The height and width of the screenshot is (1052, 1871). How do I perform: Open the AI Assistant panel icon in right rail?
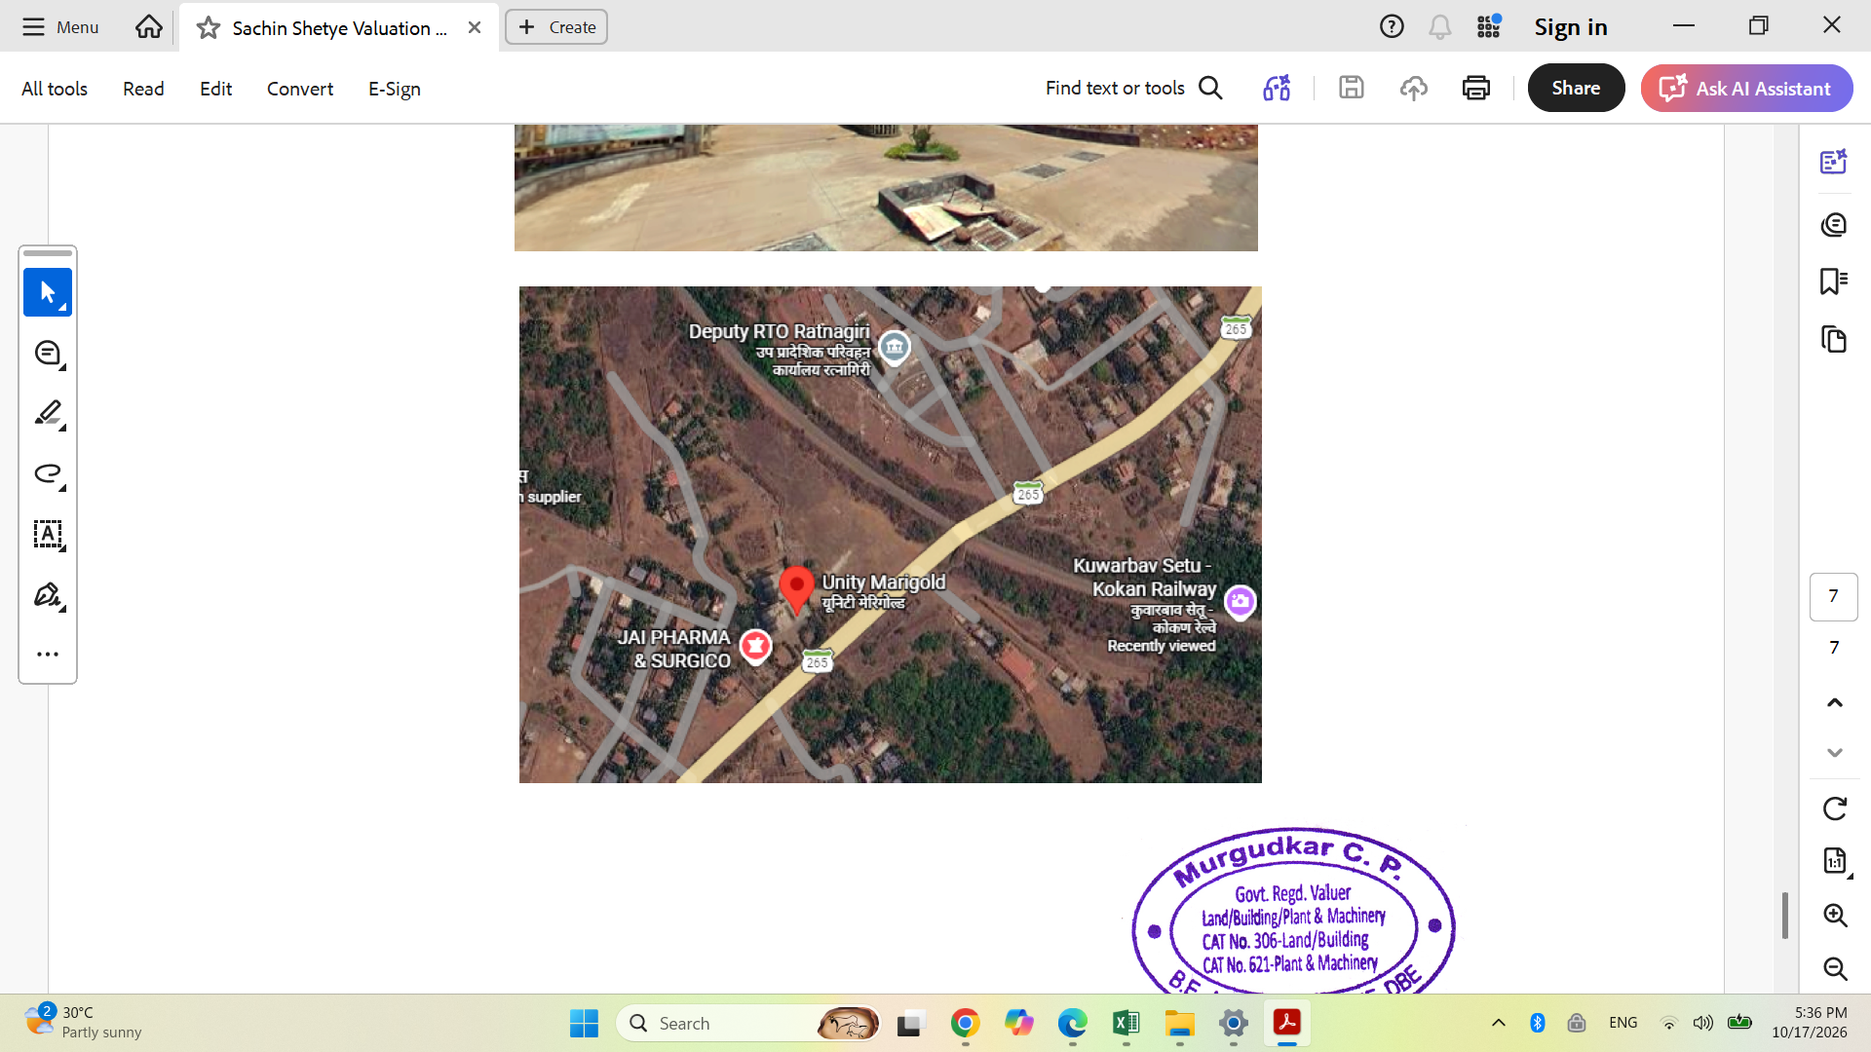pyautogui.click(x=1834, y=162)
